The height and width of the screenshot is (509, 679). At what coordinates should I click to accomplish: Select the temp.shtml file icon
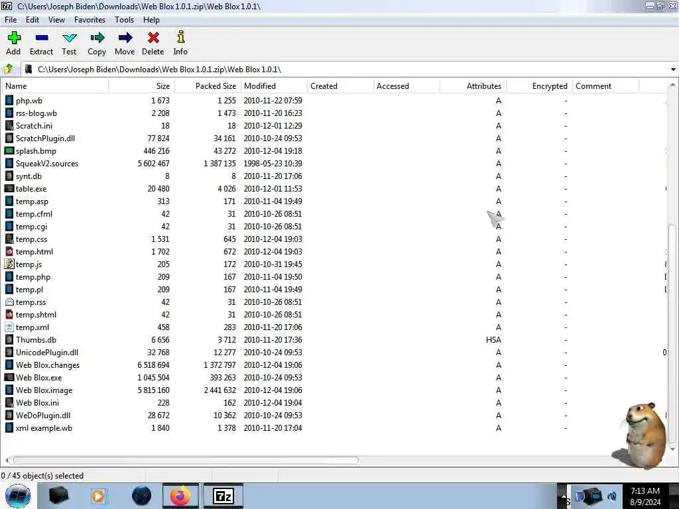pos(9,314)
